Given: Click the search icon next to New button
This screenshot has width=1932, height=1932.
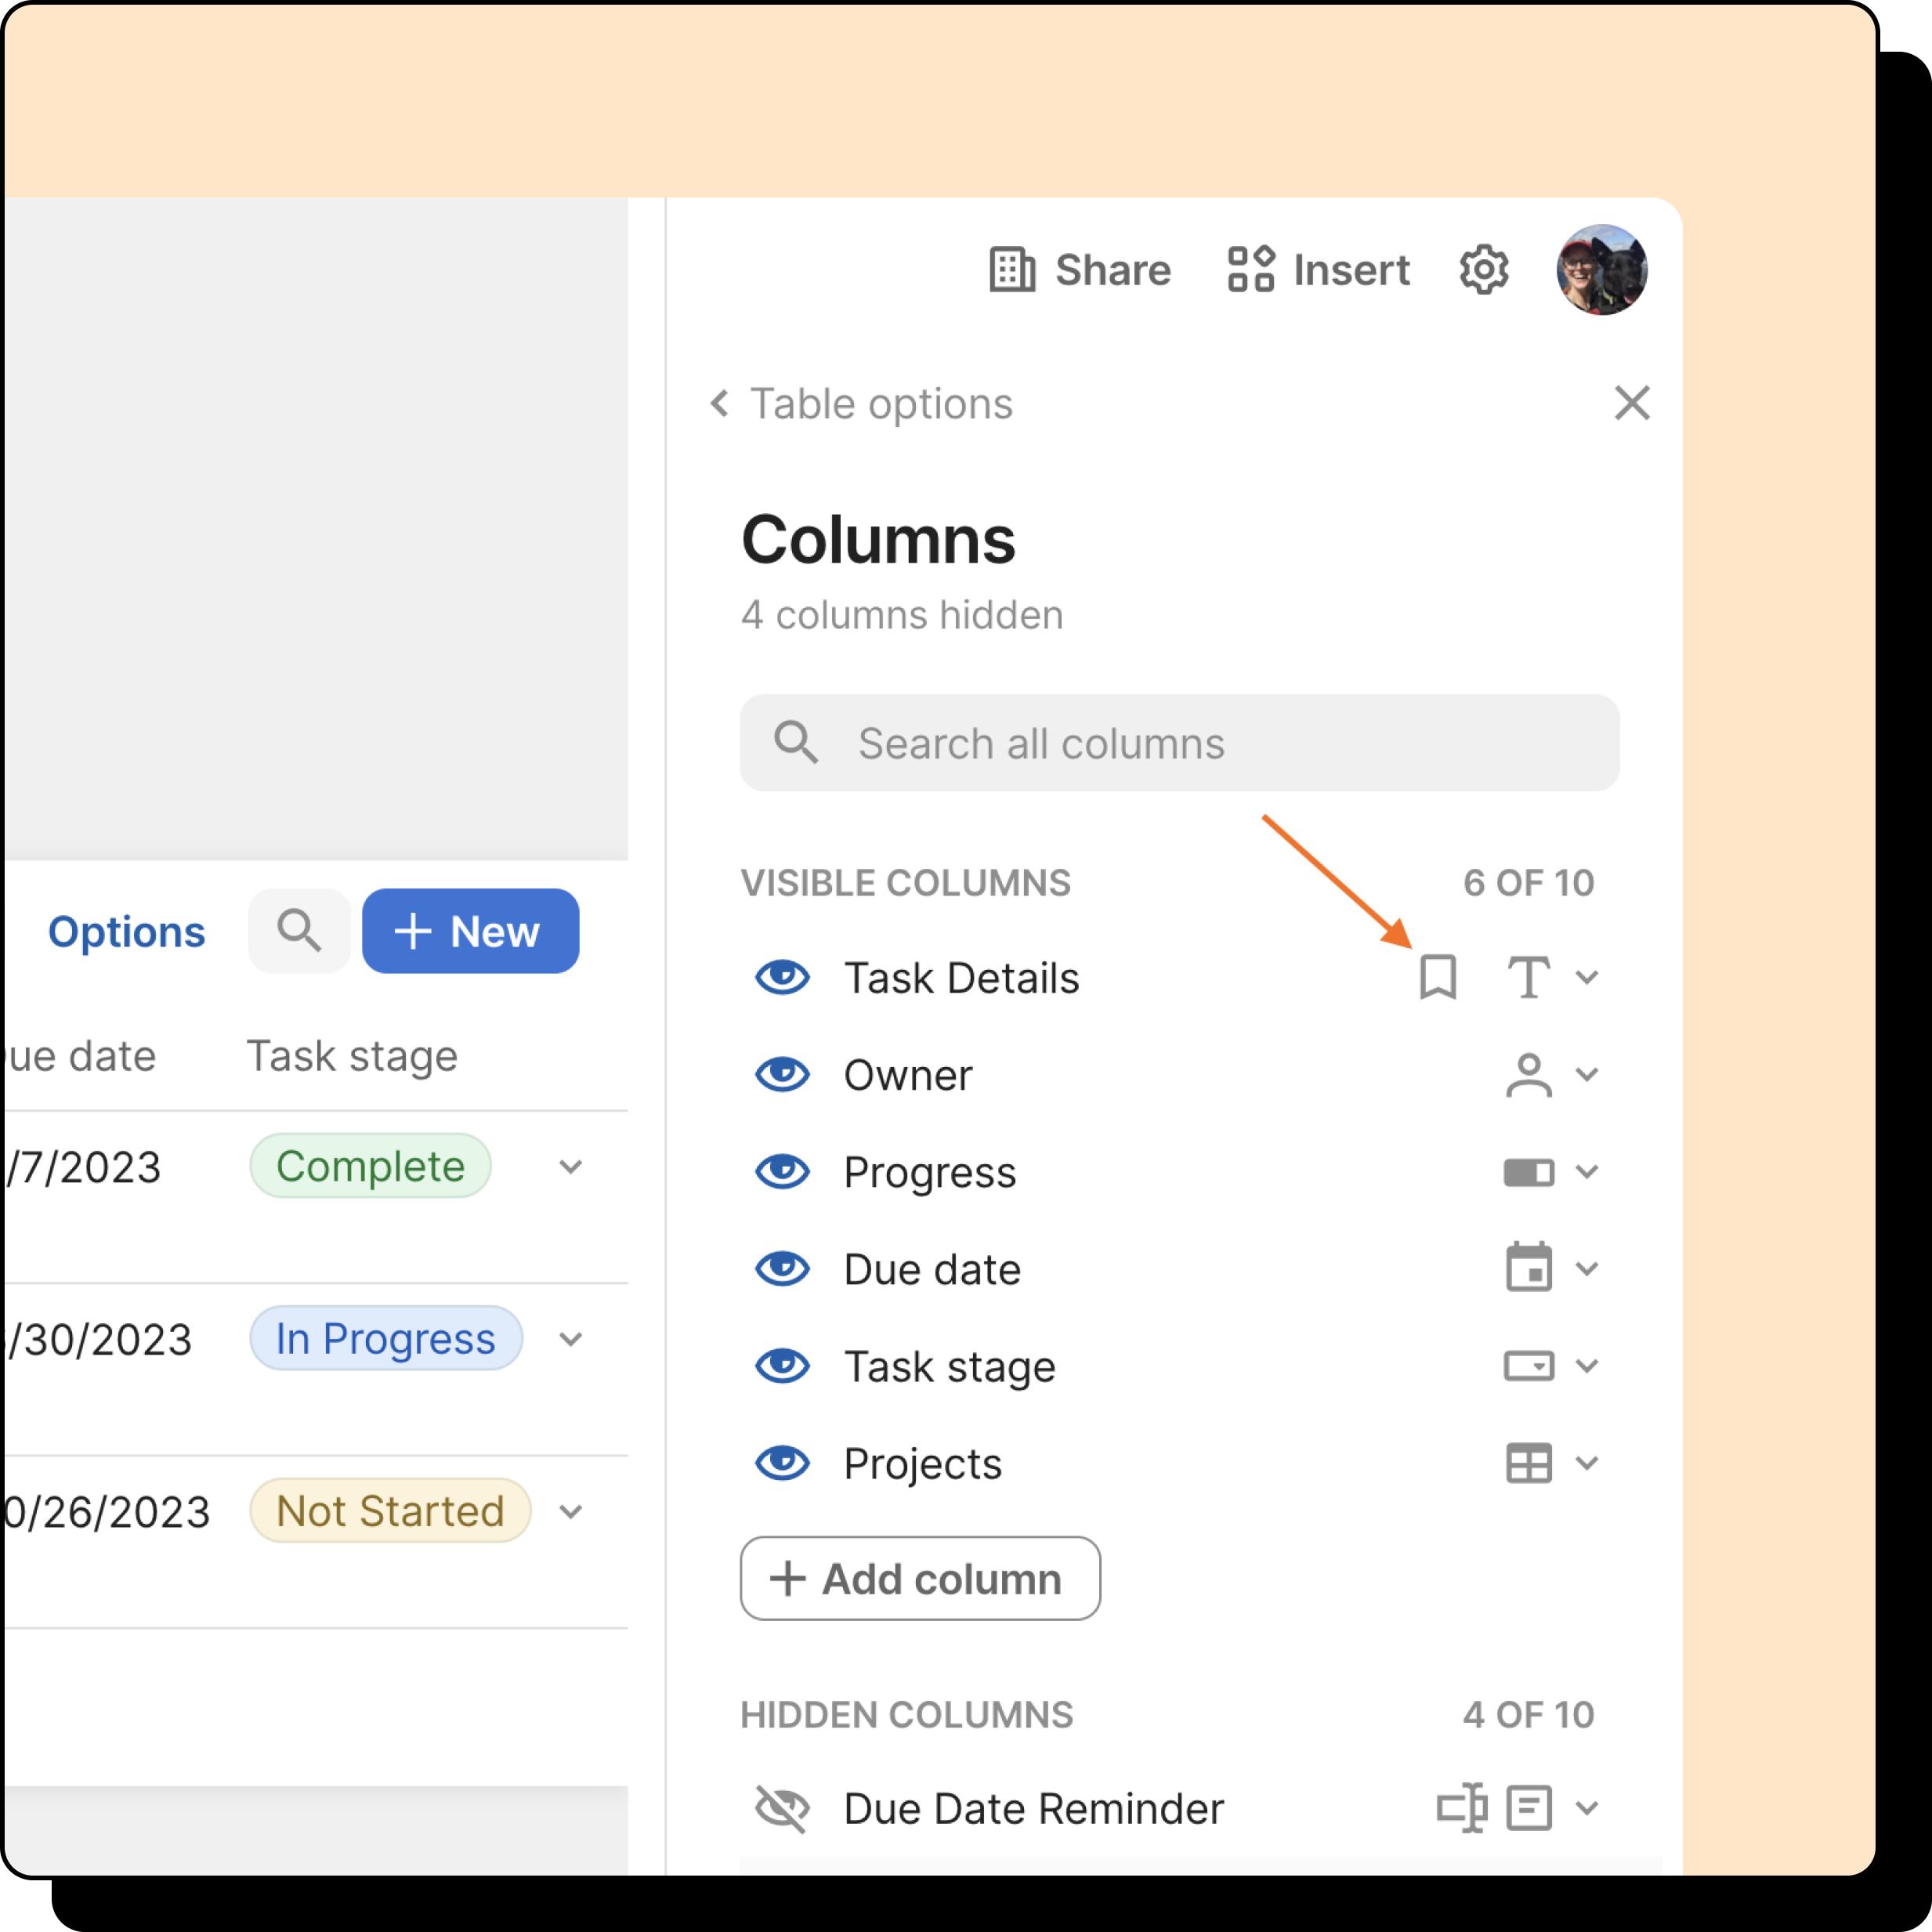Looking at the screenshot, I should (x=299, y=931).
